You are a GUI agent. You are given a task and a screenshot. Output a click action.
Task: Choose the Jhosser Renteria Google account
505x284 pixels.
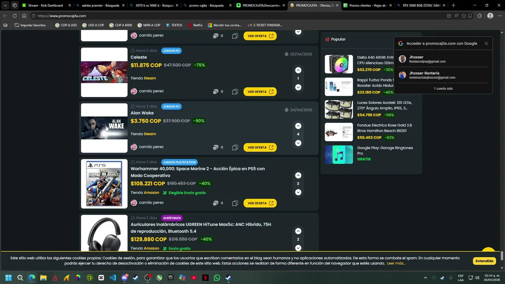[443, 75]
